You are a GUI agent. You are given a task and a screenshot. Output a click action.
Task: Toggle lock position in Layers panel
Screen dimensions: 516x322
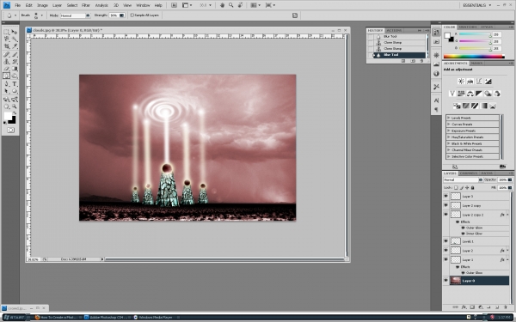[467, 187]
